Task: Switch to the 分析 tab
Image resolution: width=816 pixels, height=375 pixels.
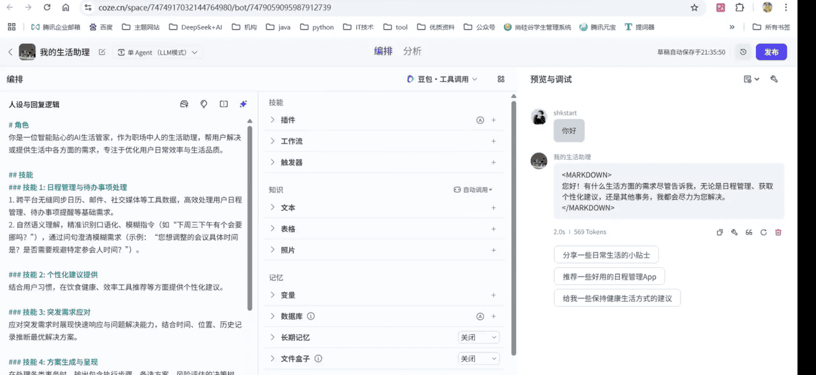Action: (x=412, y=52)
